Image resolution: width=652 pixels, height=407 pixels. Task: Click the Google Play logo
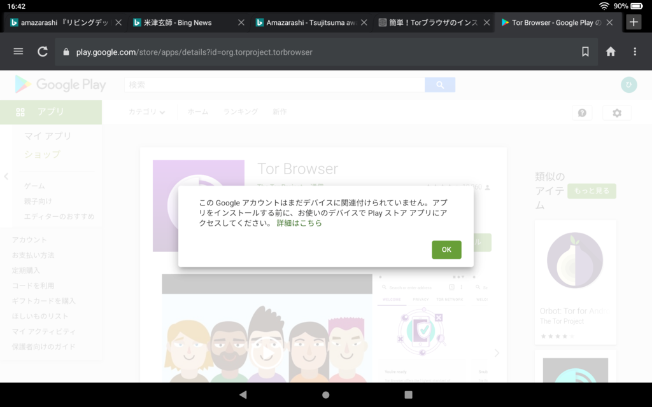pos(60,85)
